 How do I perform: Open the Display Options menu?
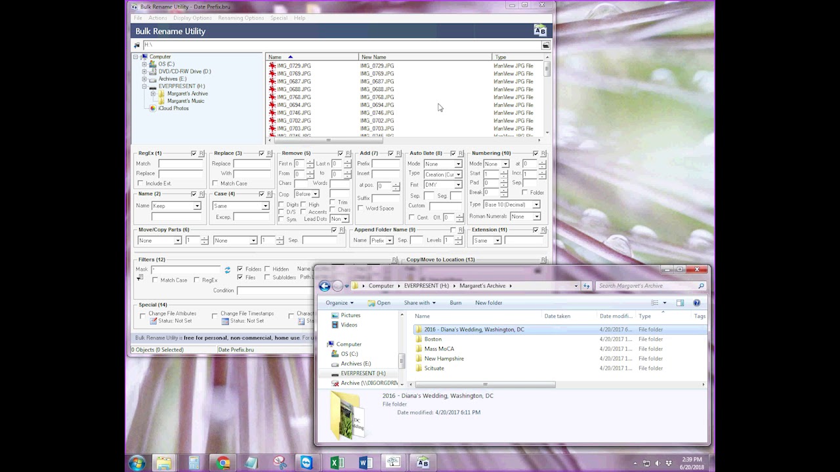point(192,18)
